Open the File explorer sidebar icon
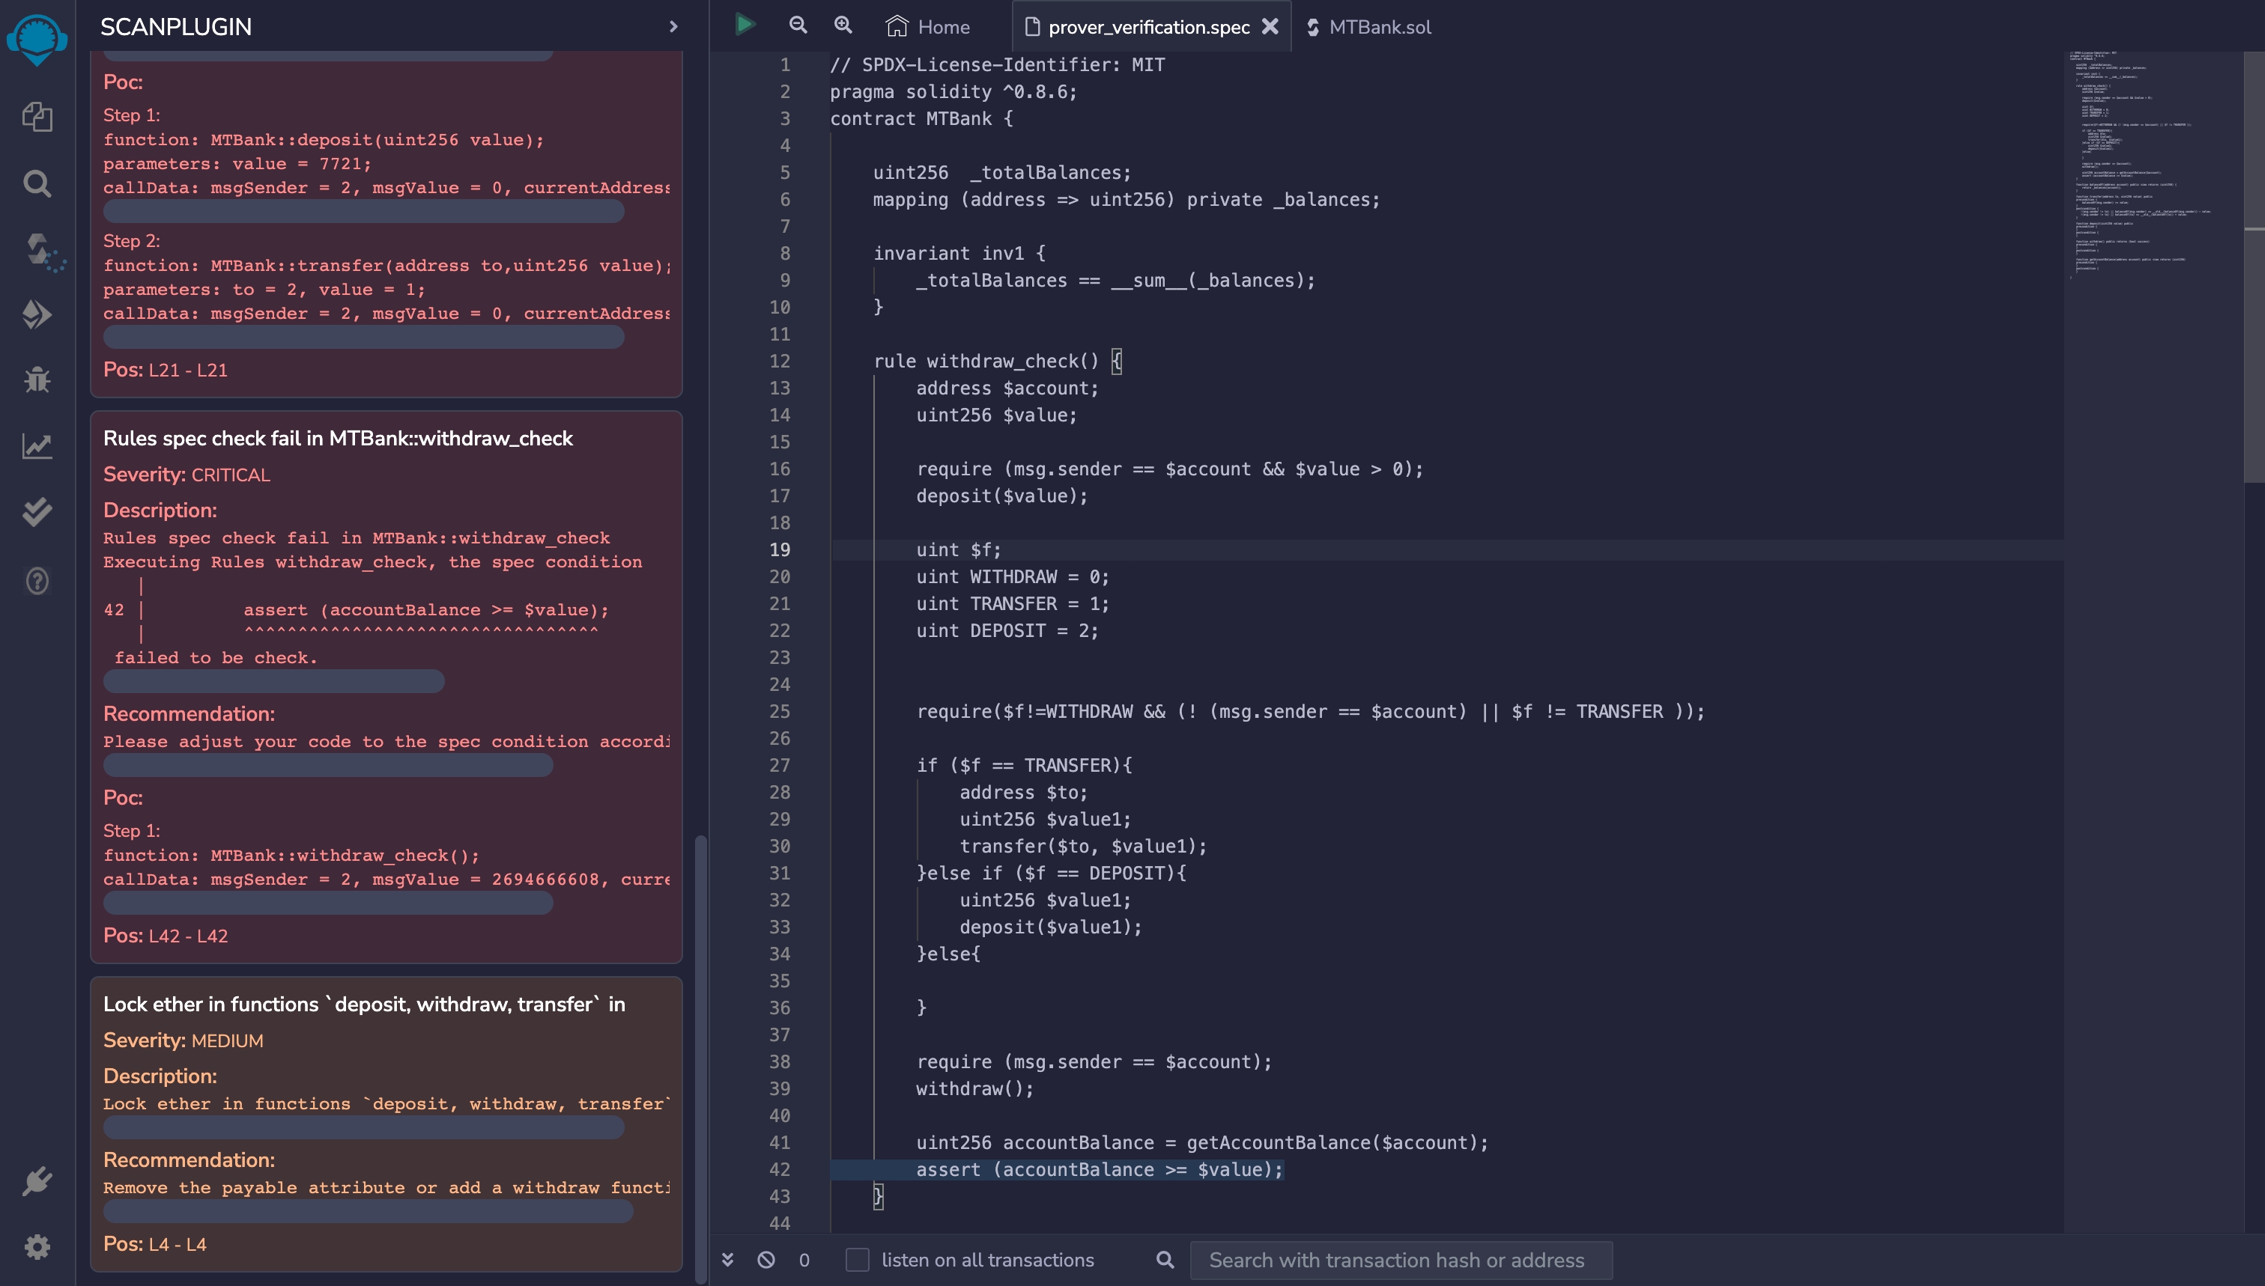Image resolution: width=2265 pixels, height=1286 pixels. point(37,117)
